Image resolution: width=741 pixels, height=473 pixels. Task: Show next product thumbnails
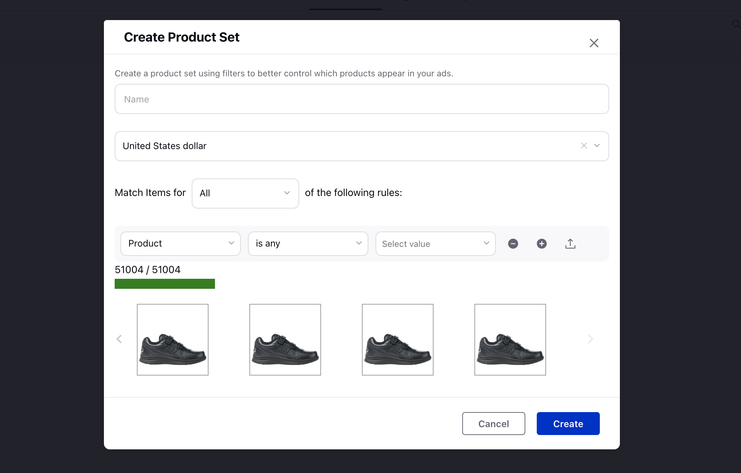[590, 339]
